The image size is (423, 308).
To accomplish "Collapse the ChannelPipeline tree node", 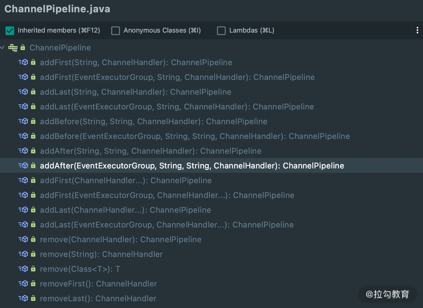I will click(3, 48).
